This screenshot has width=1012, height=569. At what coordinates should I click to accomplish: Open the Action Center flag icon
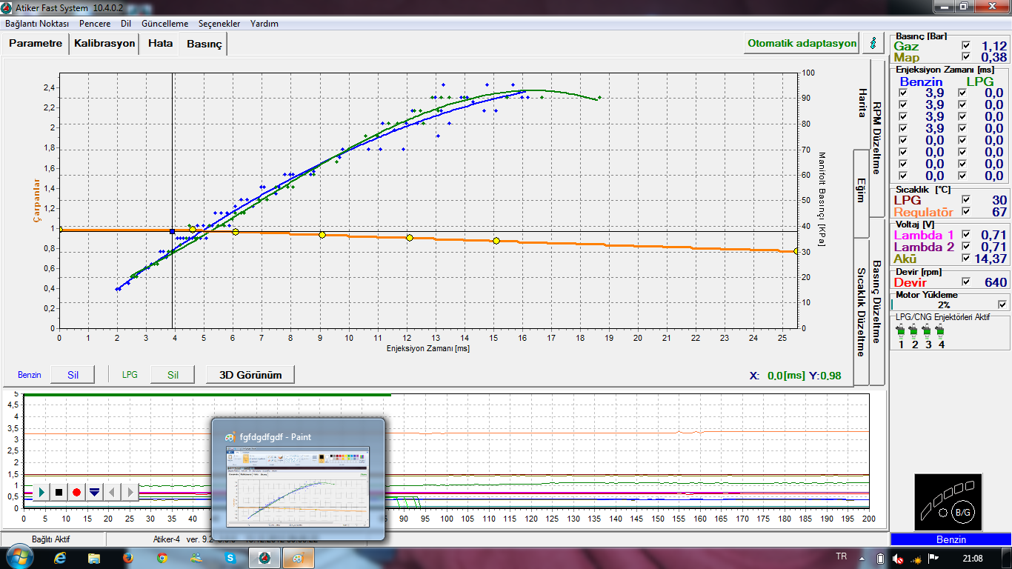(x=933, y=558)
